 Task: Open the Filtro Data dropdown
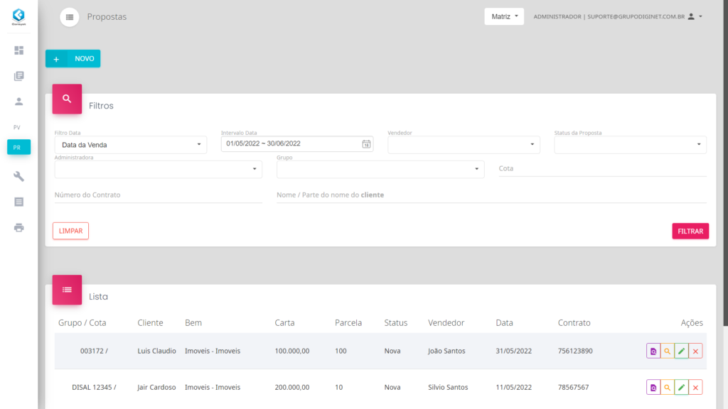(130, 145)
